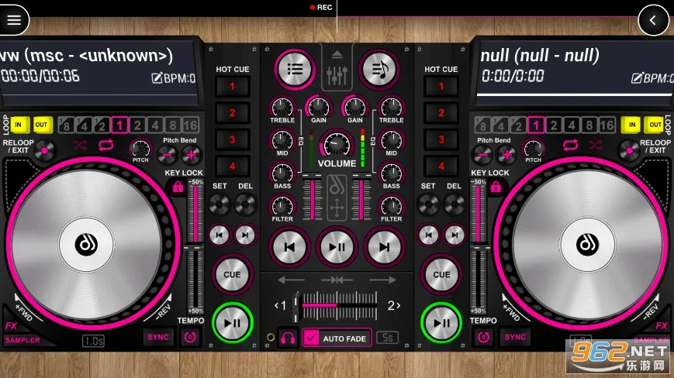This screenshot has height=378, width=674.
Task: Select loop length 2 on left deck
Action: pyautogui.click(x=137, y=125)
